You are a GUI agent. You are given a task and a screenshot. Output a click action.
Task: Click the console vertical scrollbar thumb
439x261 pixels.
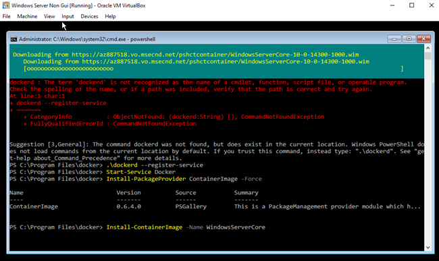click(428, 55)
